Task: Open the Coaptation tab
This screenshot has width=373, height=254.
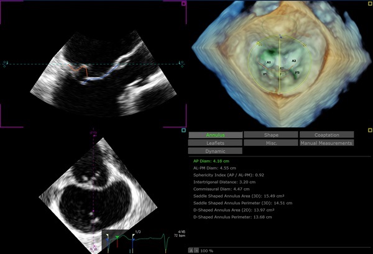Action: coord(326,135)
